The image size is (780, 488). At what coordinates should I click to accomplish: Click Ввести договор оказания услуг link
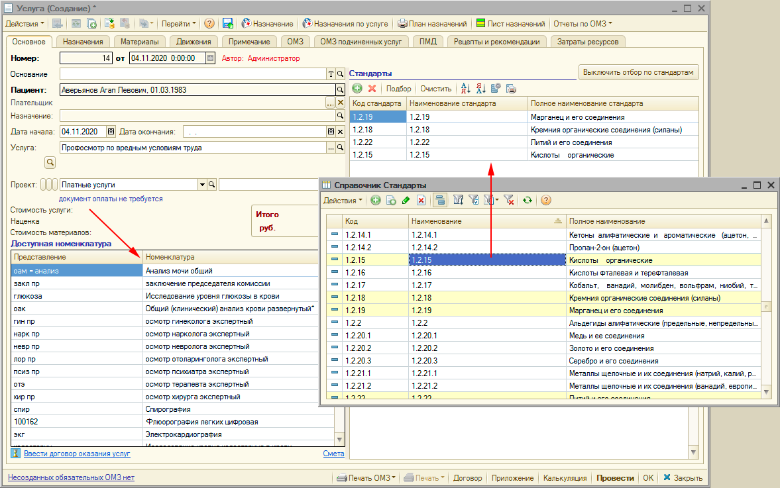pyautogui.click(x=77, y=454)
